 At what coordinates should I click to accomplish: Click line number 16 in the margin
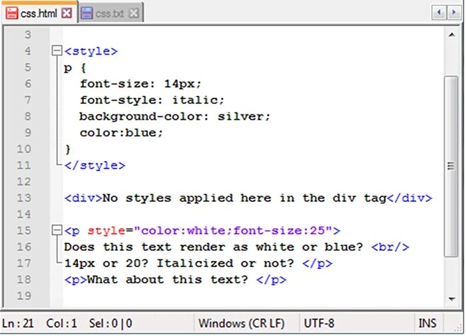24,247
